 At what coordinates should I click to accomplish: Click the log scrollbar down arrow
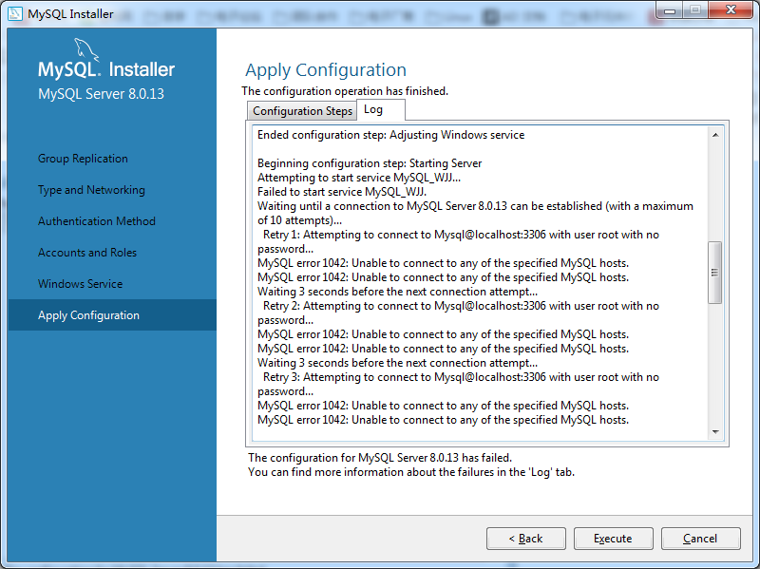tap(715, 432)
